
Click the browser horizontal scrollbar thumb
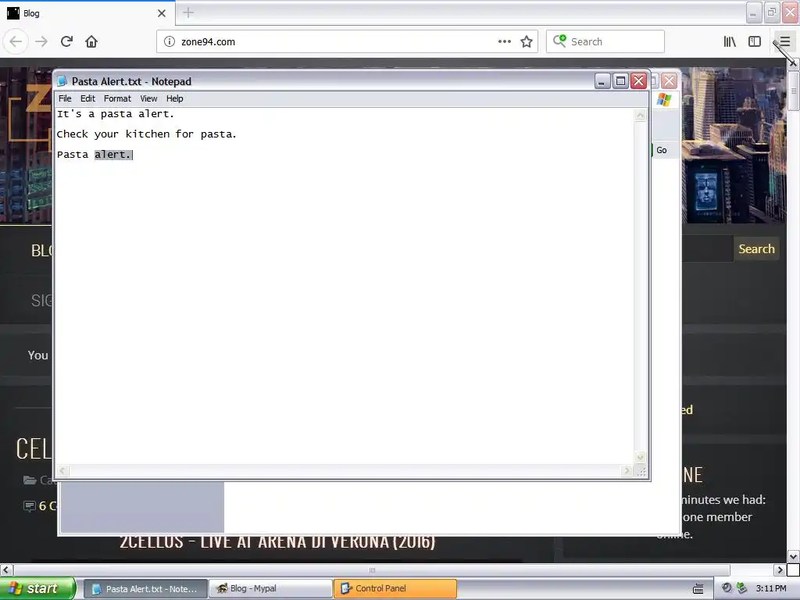(372, 570)
